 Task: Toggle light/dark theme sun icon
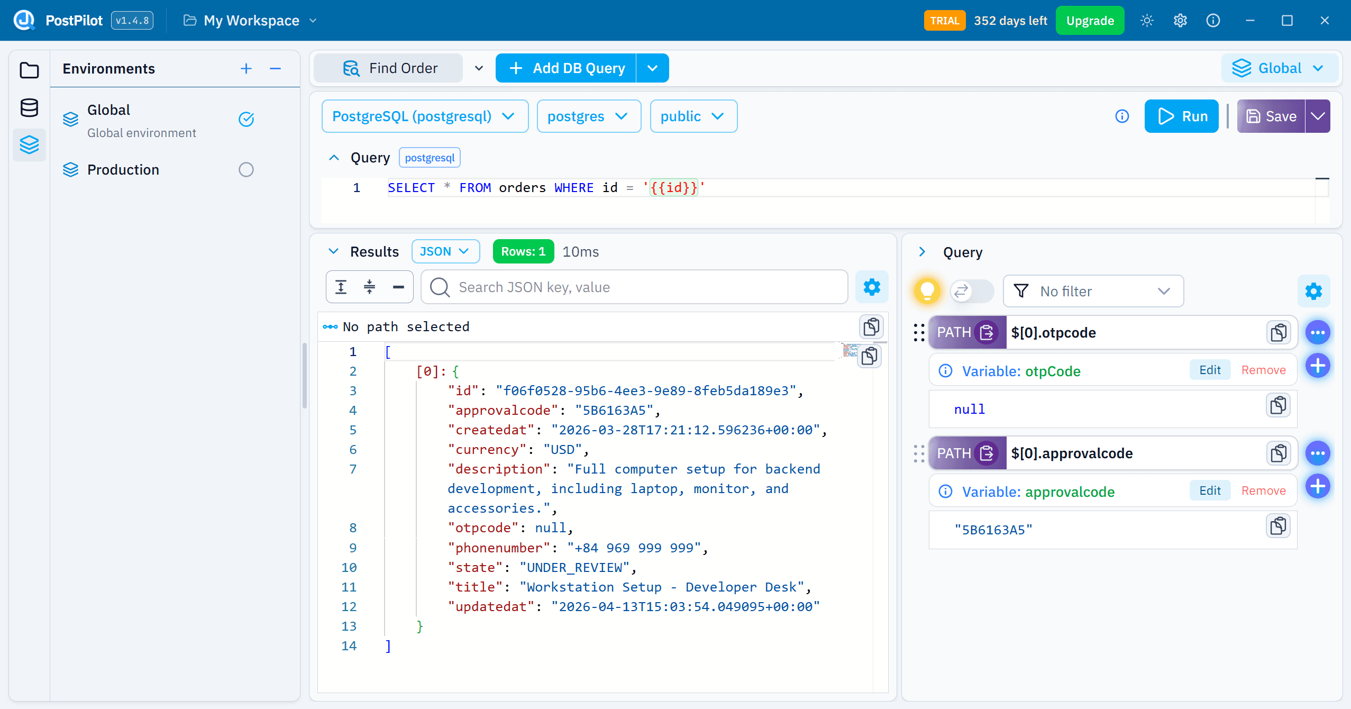1147,21
